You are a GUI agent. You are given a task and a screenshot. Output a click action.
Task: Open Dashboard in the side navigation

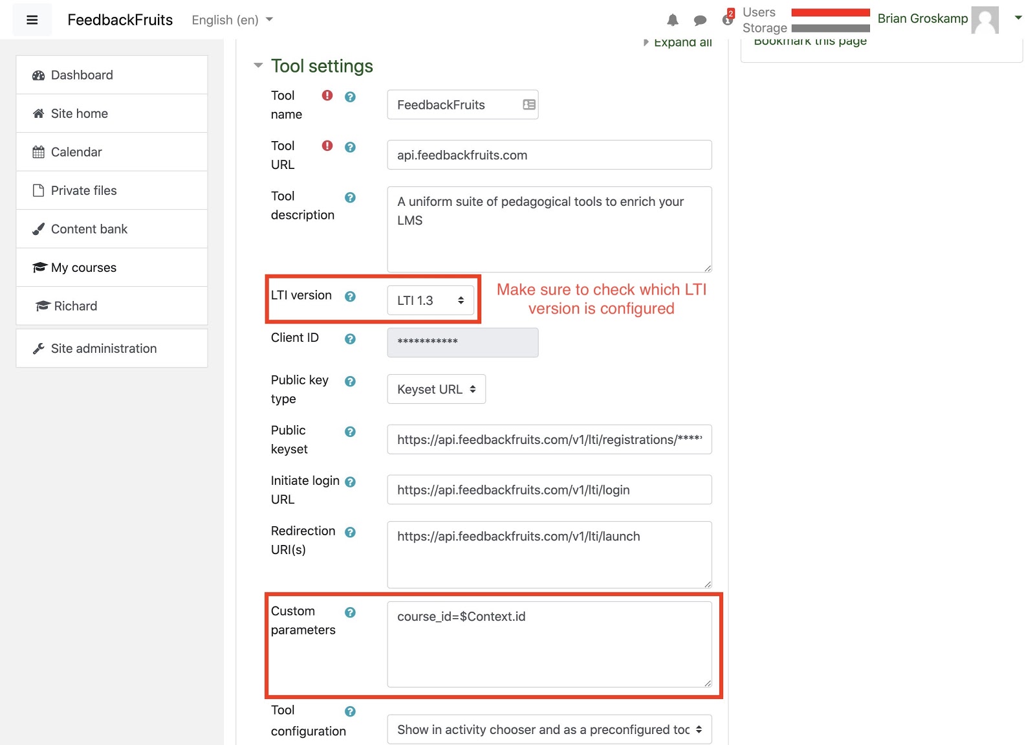click(112, 75)
